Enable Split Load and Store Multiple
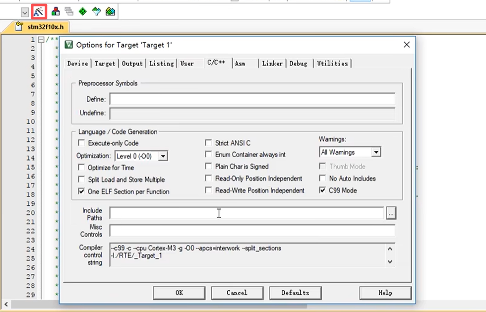The width and height of the screenshot is (486, 312). [x=81, y=179]
